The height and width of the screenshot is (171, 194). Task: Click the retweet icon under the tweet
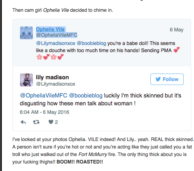click(36, 122)
